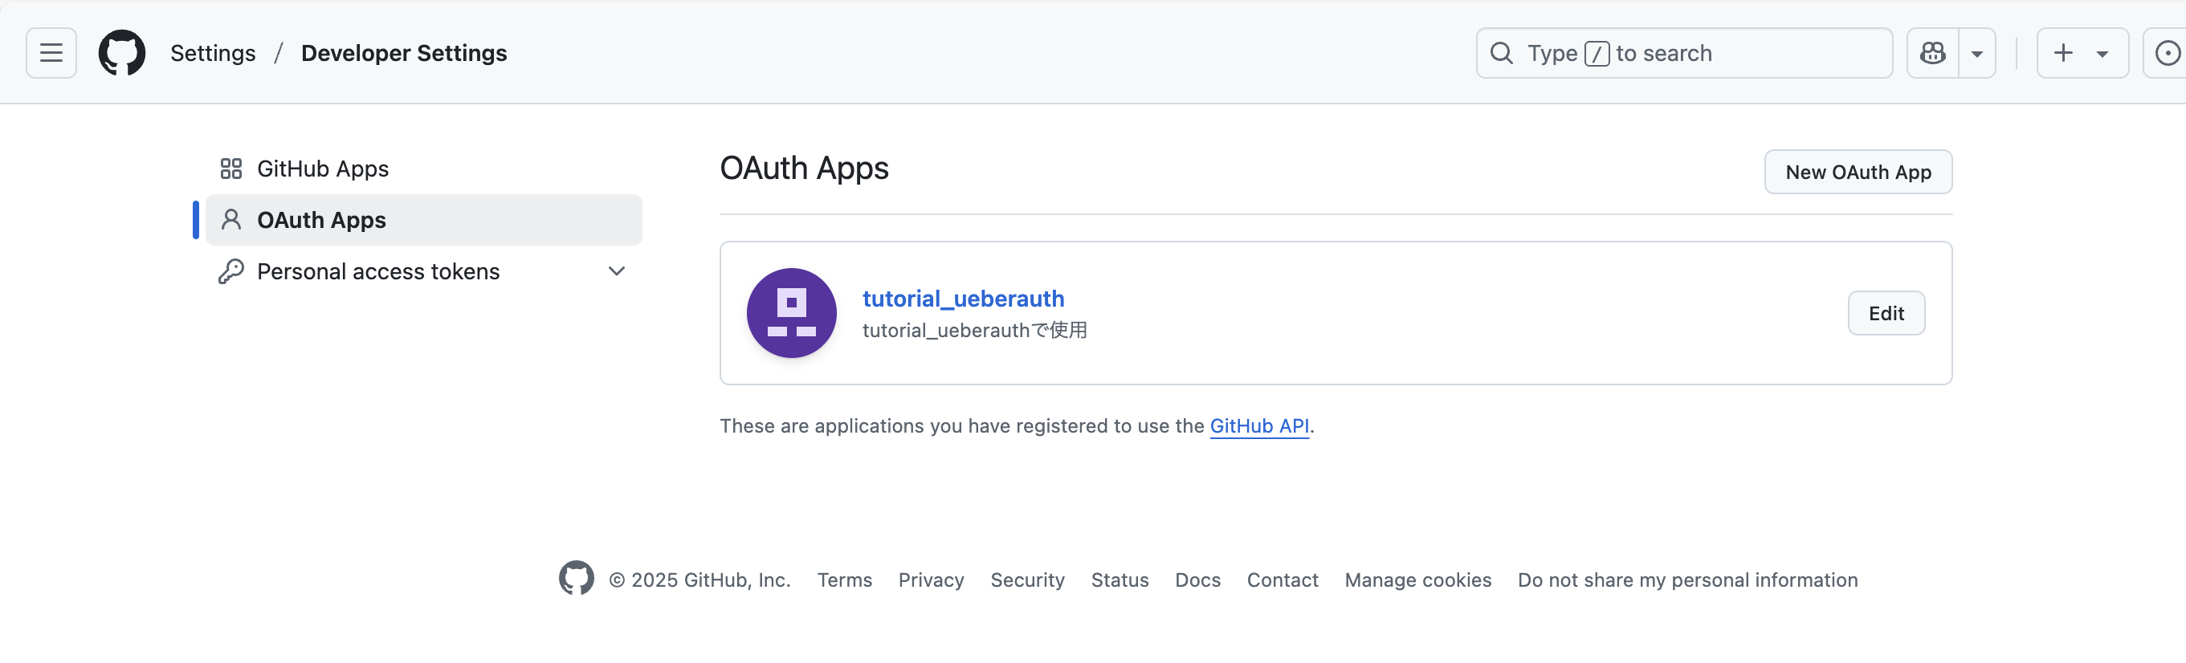This screenshot has width=2186, height=663.
Task: Click the key icon for access tokens
Action: click(x=230, y=271)
